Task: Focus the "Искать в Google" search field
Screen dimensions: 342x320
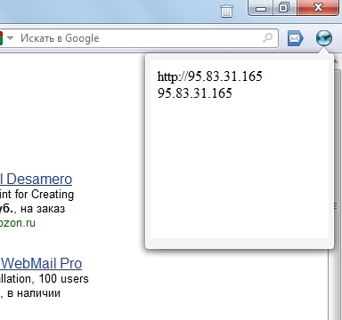Action: [x=139, y=38]
